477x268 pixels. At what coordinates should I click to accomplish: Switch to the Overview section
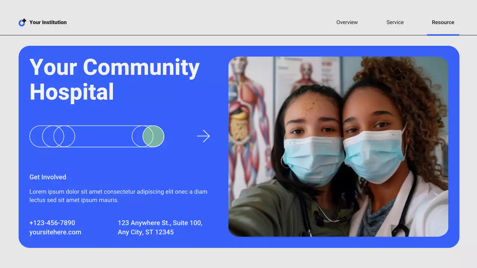click(x=347, y=22)
